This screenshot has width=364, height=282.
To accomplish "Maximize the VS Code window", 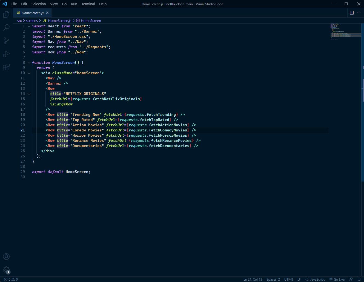I will [x=346, y=4].
